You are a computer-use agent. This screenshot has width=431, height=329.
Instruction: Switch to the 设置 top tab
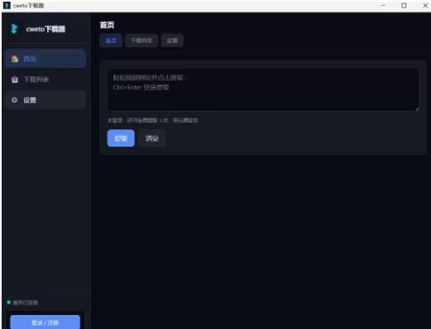172,41
